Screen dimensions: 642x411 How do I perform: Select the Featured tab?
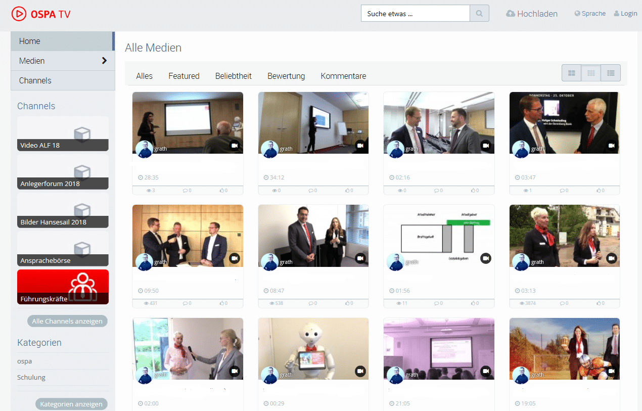[184, 76]
